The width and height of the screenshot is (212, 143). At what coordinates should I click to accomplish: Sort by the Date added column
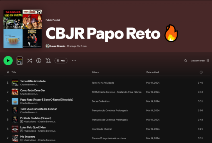[152, 72]
